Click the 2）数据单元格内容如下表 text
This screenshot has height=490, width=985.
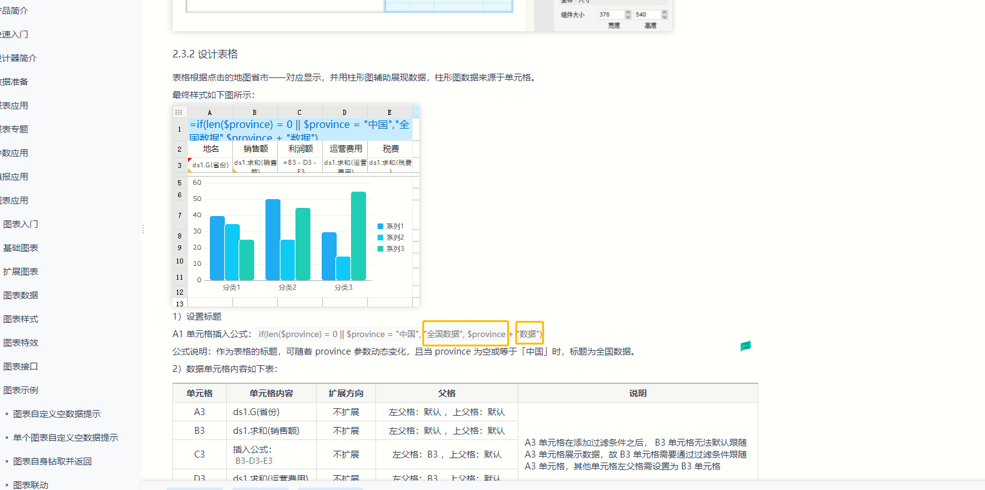pos(225,369)
